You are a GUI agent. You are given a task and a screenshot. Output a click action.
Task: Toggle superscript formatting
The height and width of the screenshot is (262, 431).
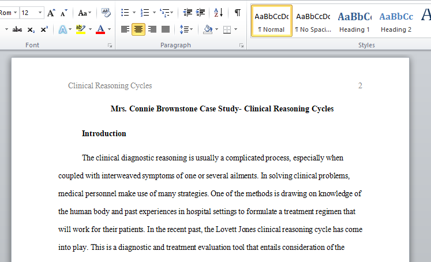(x=44, y=29)
